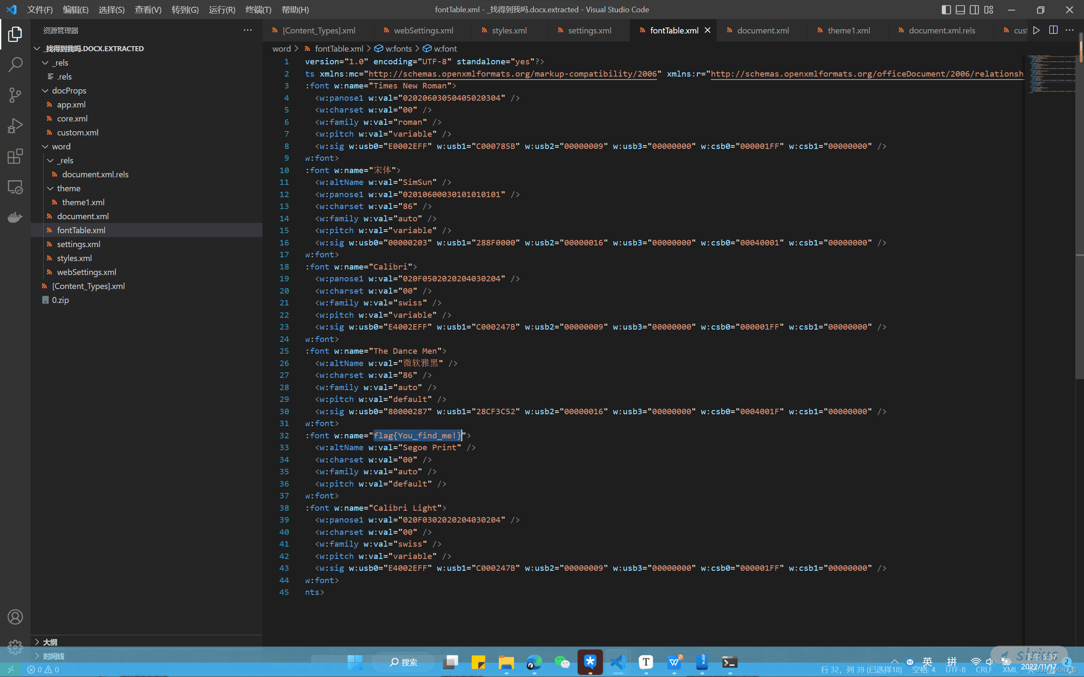Open the Search view in activity bar

pos(15,64)
